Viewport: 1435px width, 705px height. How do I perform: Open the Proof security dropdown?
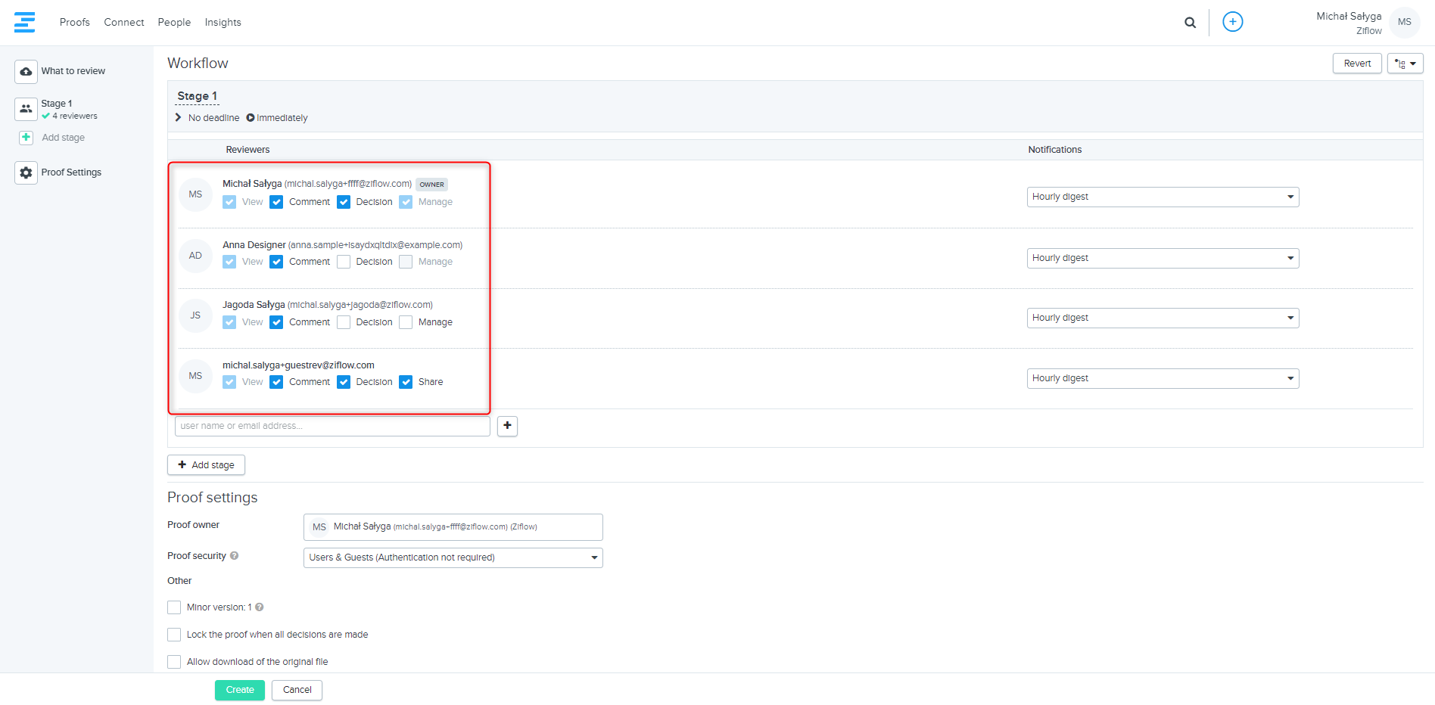click(453, 558)
